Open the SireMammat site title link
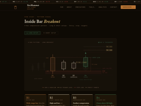 click(x=33, y=5)
